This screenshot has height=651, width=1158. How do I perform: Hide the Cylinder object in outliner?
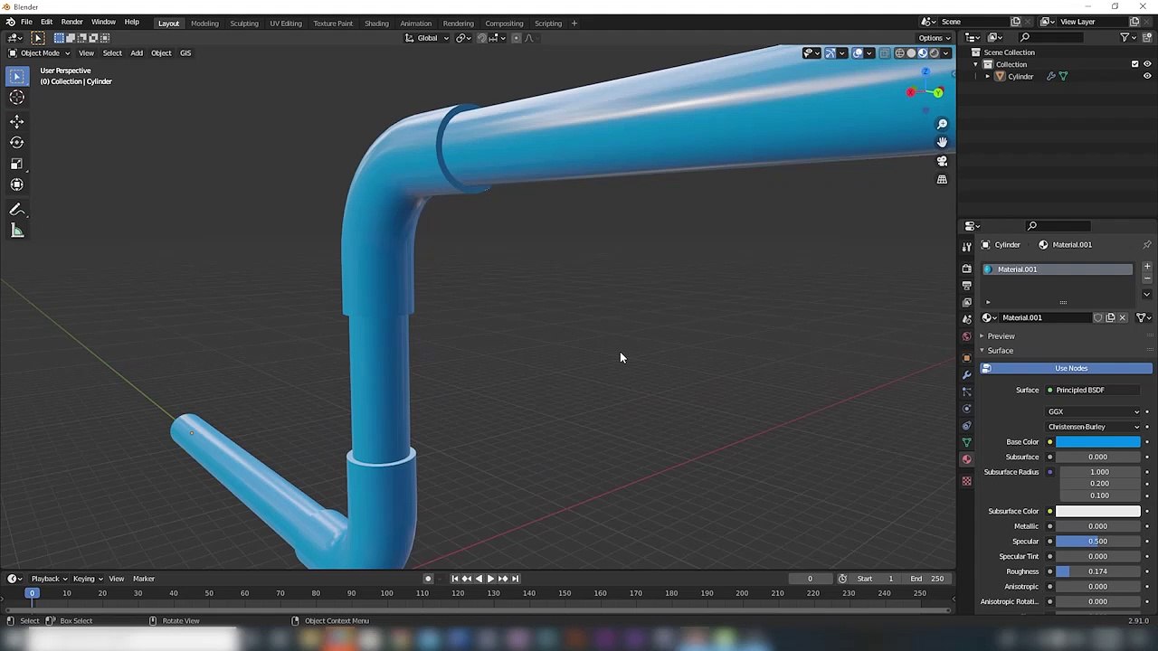pos(1147,77)
